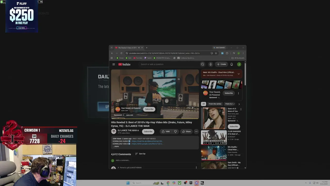Open the Chrome tab search dropdown
This screenshot has height=186, width=330.
[111, 48]
